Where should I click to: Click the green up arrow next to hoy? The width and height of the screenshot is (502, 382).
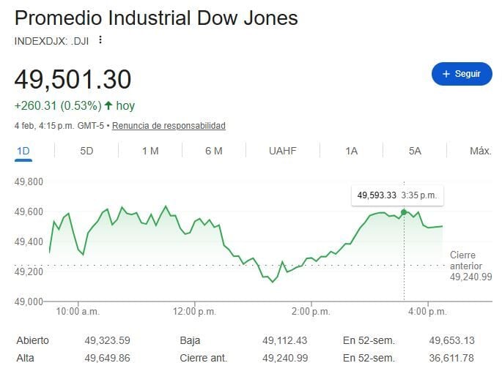coord(108,106)
